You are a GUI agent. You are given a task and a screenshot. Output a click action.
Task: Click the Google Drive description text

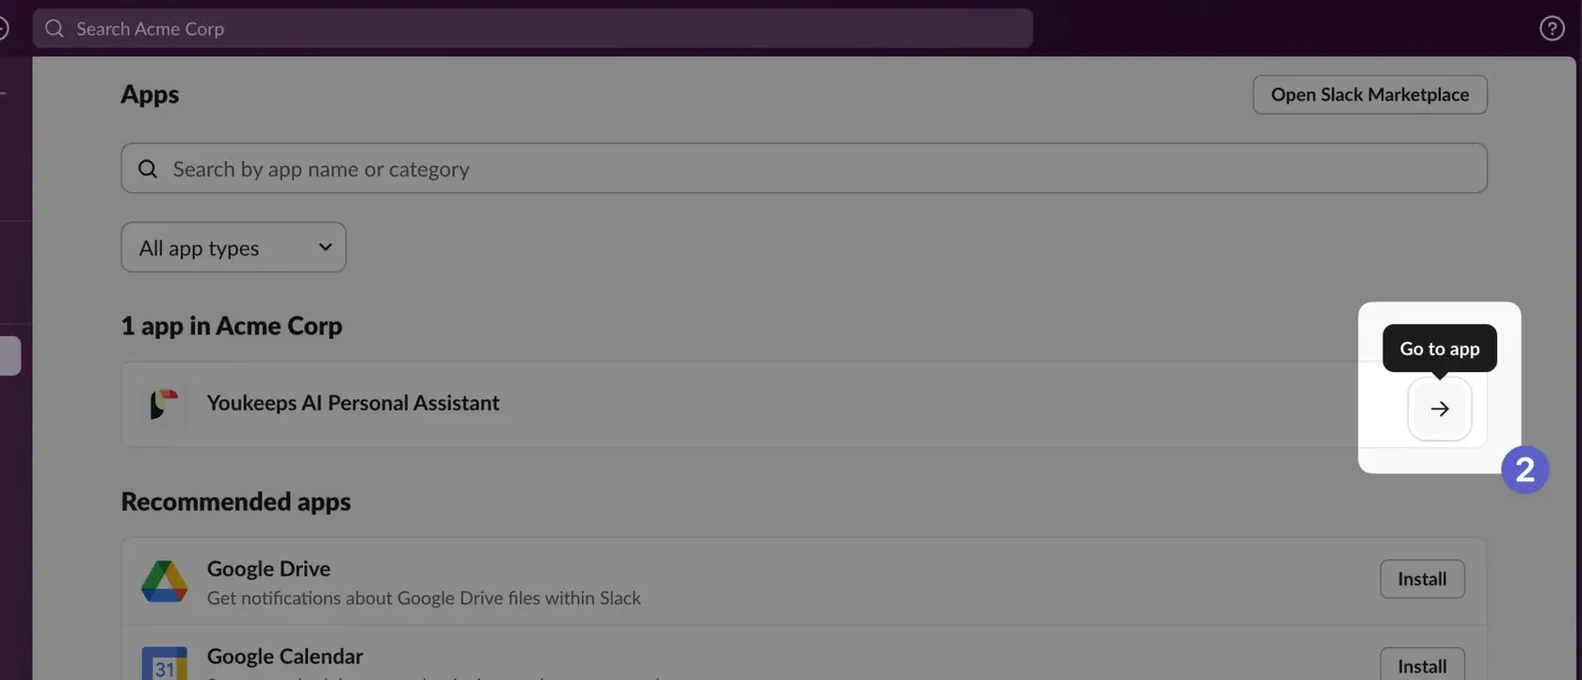424,598
